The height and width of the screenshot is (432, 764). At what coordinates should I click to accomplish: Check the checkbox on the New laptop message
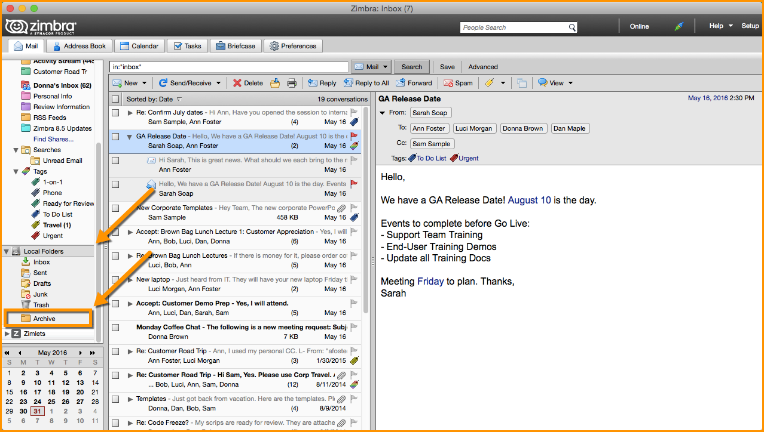pyautogui.click(x=115, y=279)
